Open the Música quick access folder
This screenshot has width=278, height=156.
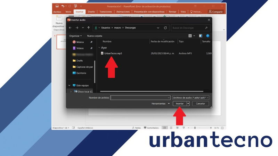[x=80, y=42]
